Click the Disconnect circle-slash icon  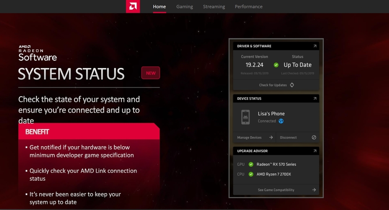tap(314, 137)
